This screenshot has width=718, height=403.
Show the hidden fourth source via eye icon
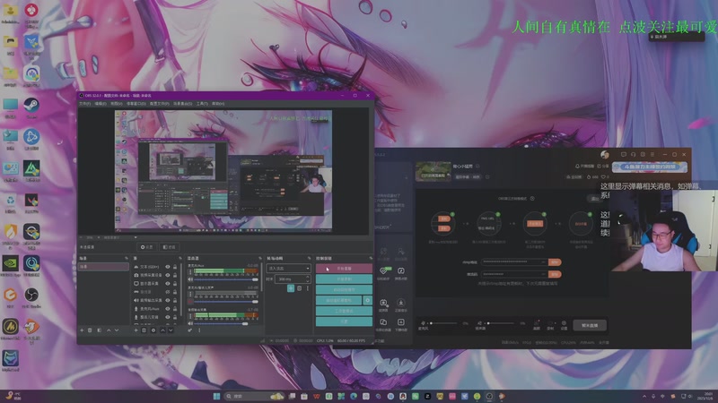(x=168, y=292)
